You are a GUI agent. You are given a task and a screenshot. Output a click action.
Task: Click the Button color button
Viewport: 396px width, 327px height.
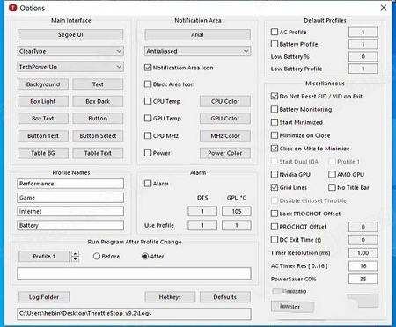[x=98, y=119]
